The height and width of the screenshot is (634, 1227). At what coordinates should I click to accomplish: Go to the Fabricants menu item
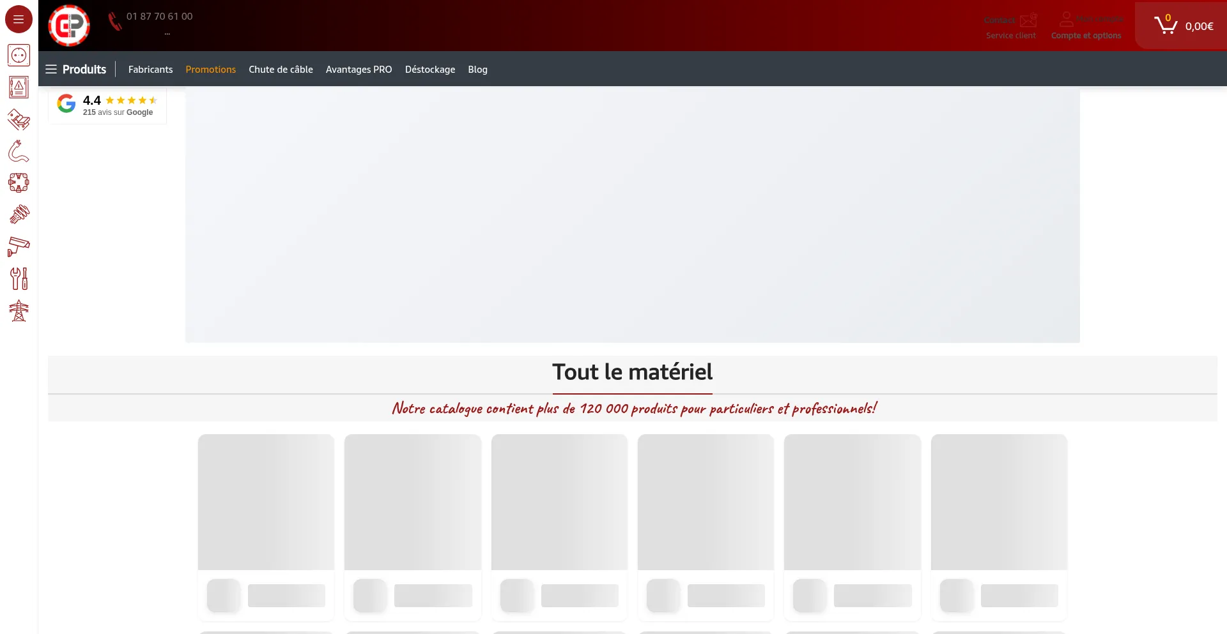(150, 69)
